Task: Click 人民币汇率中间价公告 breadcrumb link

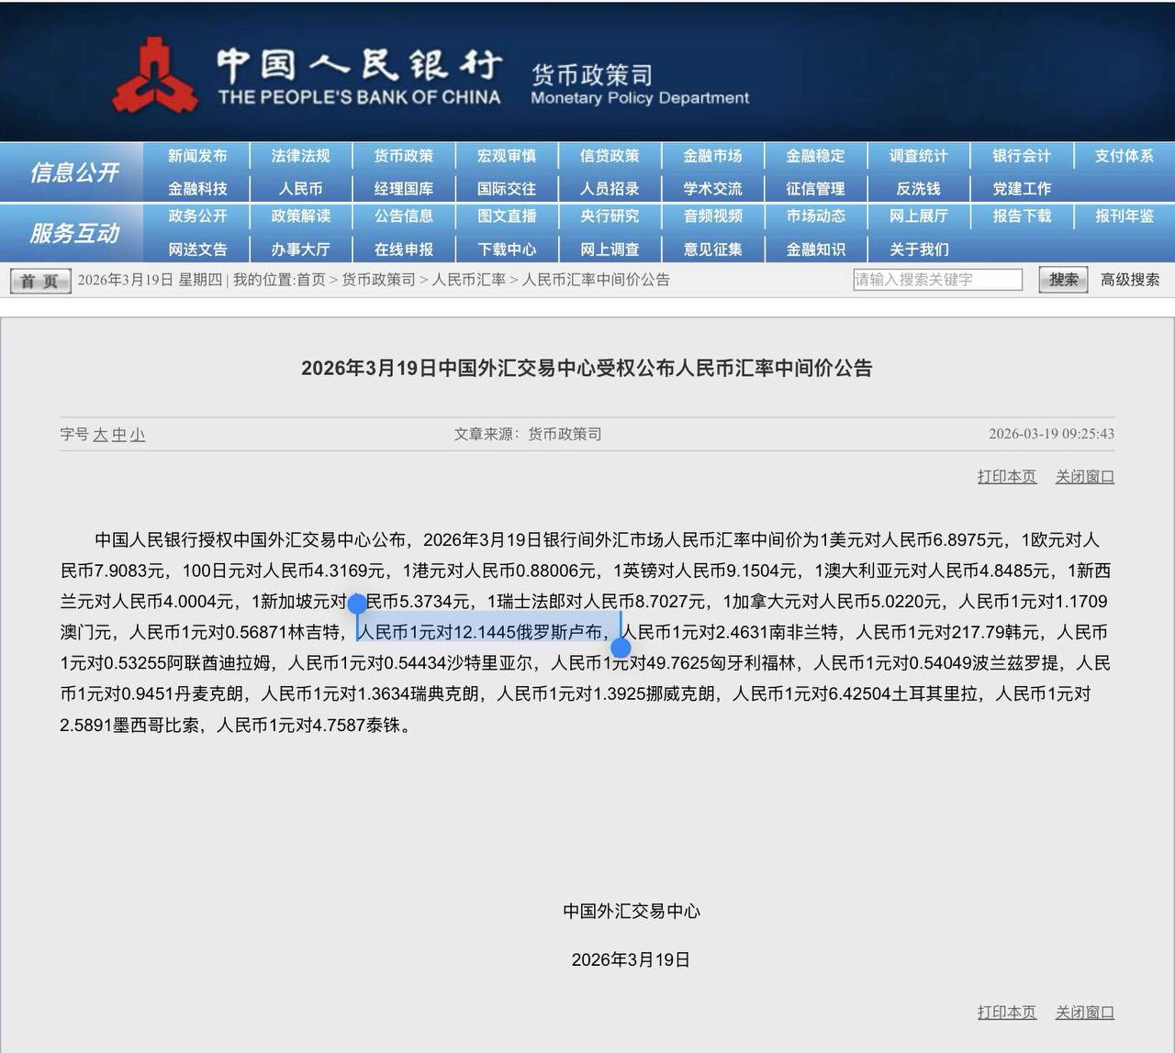Action: pos(596,280)
